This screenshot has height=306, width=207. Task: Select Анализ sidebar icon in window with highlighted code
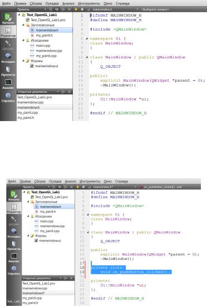tap(14, 258)
